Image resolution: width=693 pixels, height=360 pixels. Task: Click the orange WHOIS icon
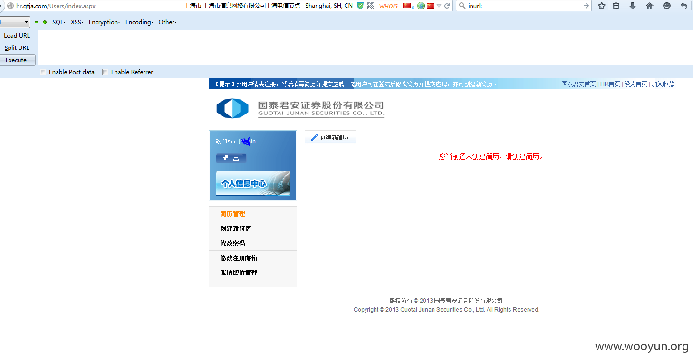pyautogui.click(x=388, y=6)
